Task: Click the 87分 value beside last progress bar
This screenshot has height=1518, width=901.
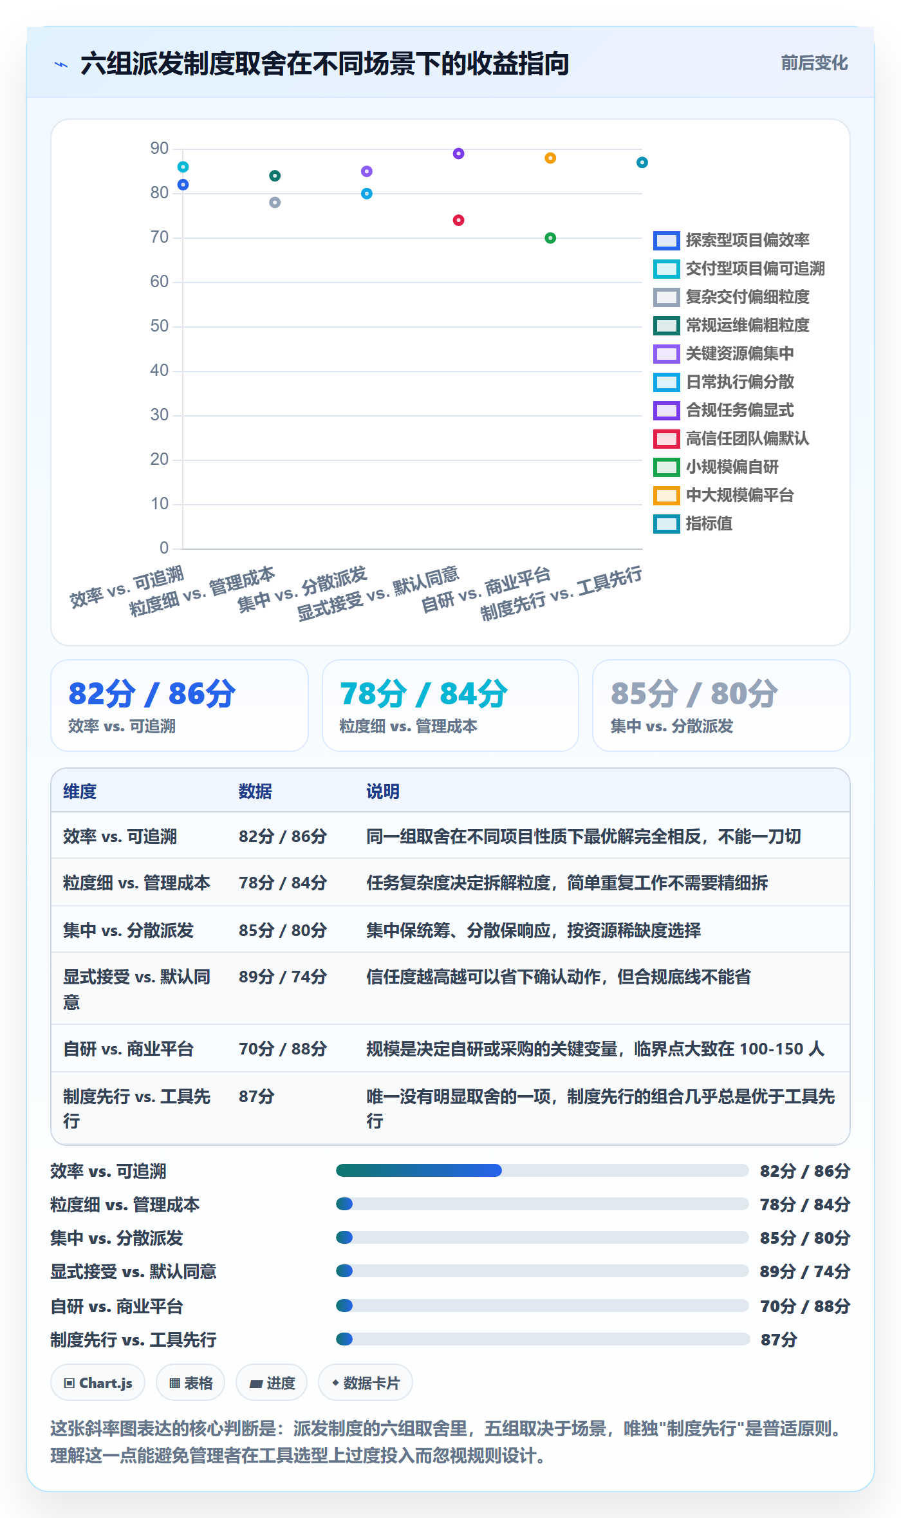Action: (x=779, y=1340)
